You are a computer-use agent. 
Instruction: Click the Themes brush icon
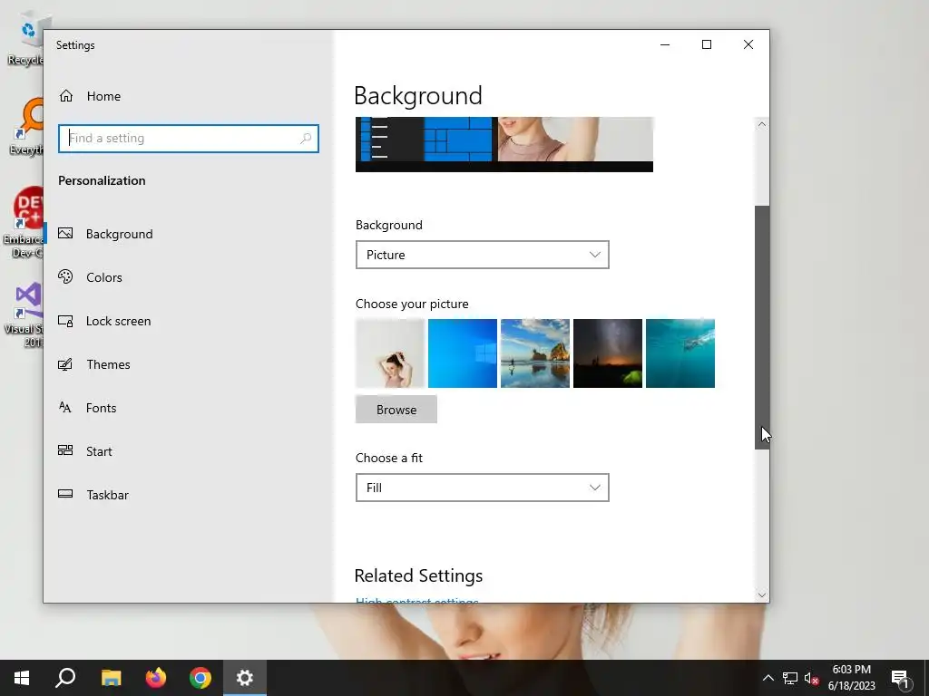pyautogui.click(x=65, y=364)
